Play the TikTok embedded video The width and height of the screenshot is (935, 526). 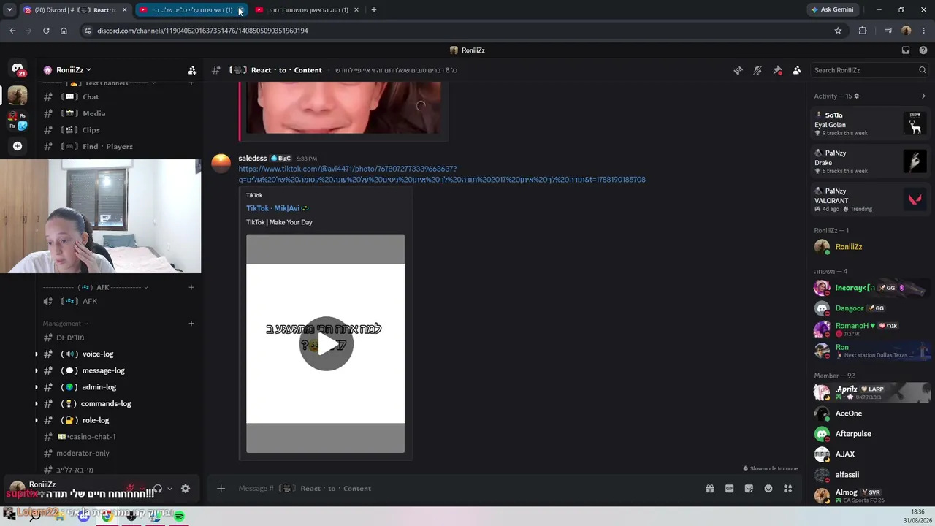[x=326, y=343]
